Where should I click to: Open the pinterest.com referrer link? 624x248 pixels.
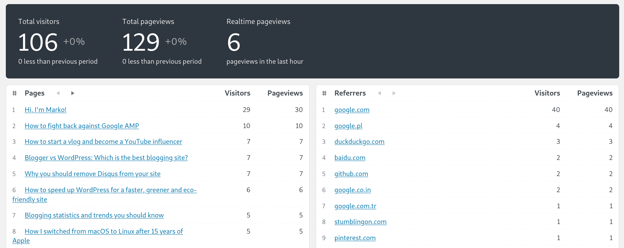pos(355,238)
